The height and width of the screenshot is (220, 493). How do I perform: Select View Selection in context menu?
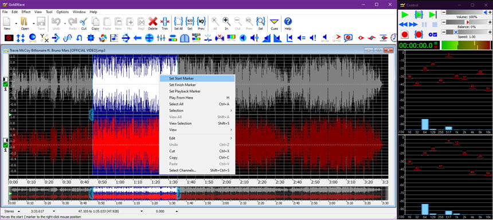tap(197, 124)
